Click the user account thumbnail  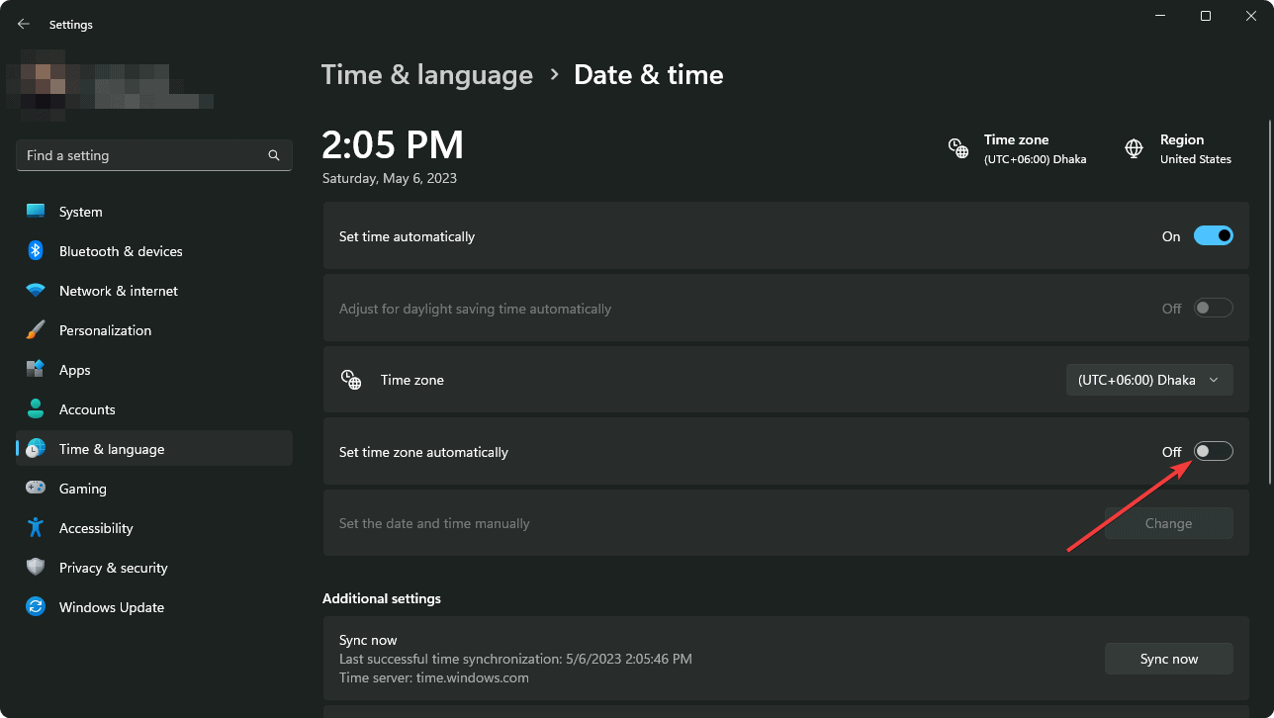[x=40, y=85]
